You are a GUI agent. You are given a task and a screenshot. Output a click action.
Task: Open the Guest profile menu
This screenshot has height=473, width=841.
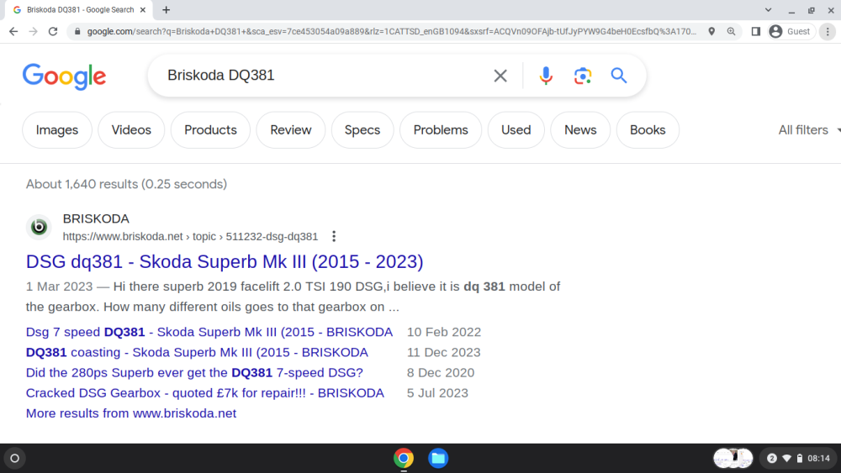click(791, 32)
